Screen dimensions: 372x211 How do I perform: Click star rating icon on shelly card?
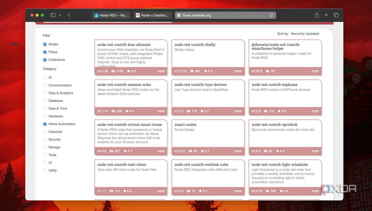click(x=205, y=71)
